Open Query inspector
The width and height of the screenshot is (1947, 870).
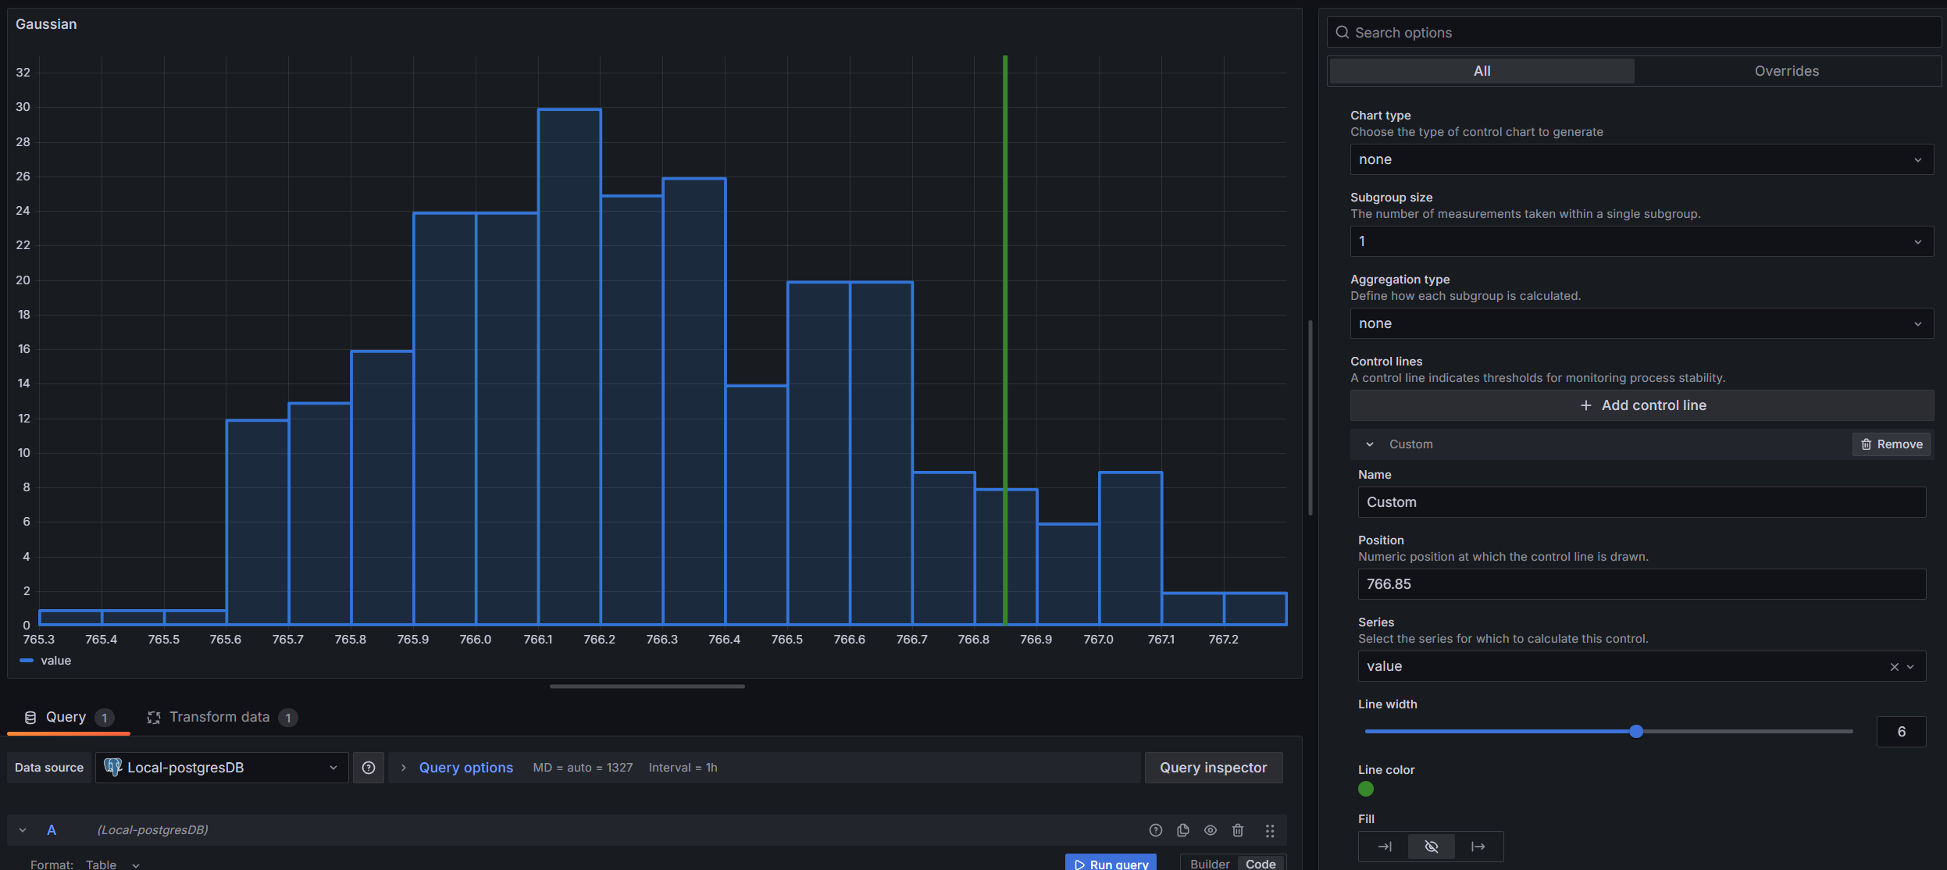[1213, 768]
